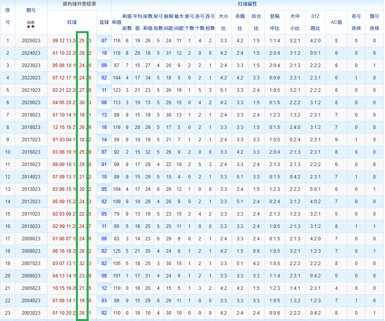Click blue ball 12 in row 2005023
385x321 pixels.
104,288
